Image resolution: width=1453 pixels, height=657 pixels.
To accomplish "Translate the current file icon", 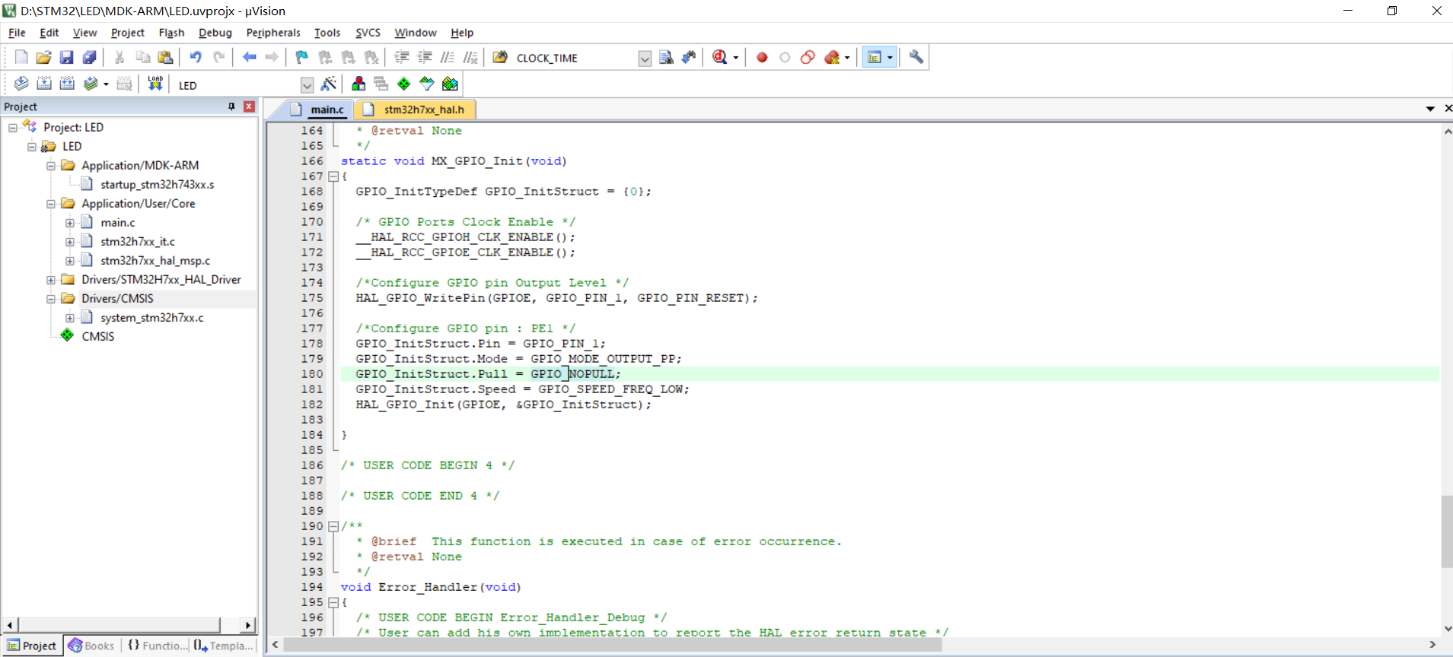I will pyautogui.click(x=21, y=84).
